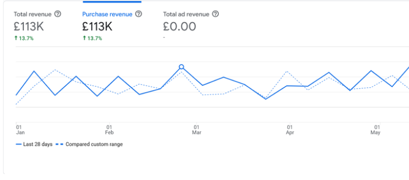
Task: Open help icon next to Total revenue
Action: coord(58,14)
